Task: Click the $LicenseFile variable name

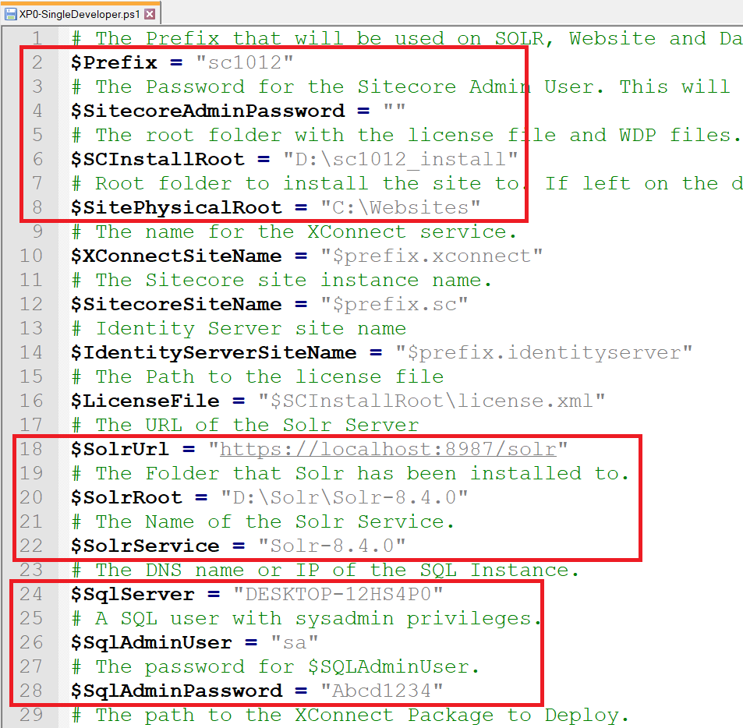Action: click(145, 401)
